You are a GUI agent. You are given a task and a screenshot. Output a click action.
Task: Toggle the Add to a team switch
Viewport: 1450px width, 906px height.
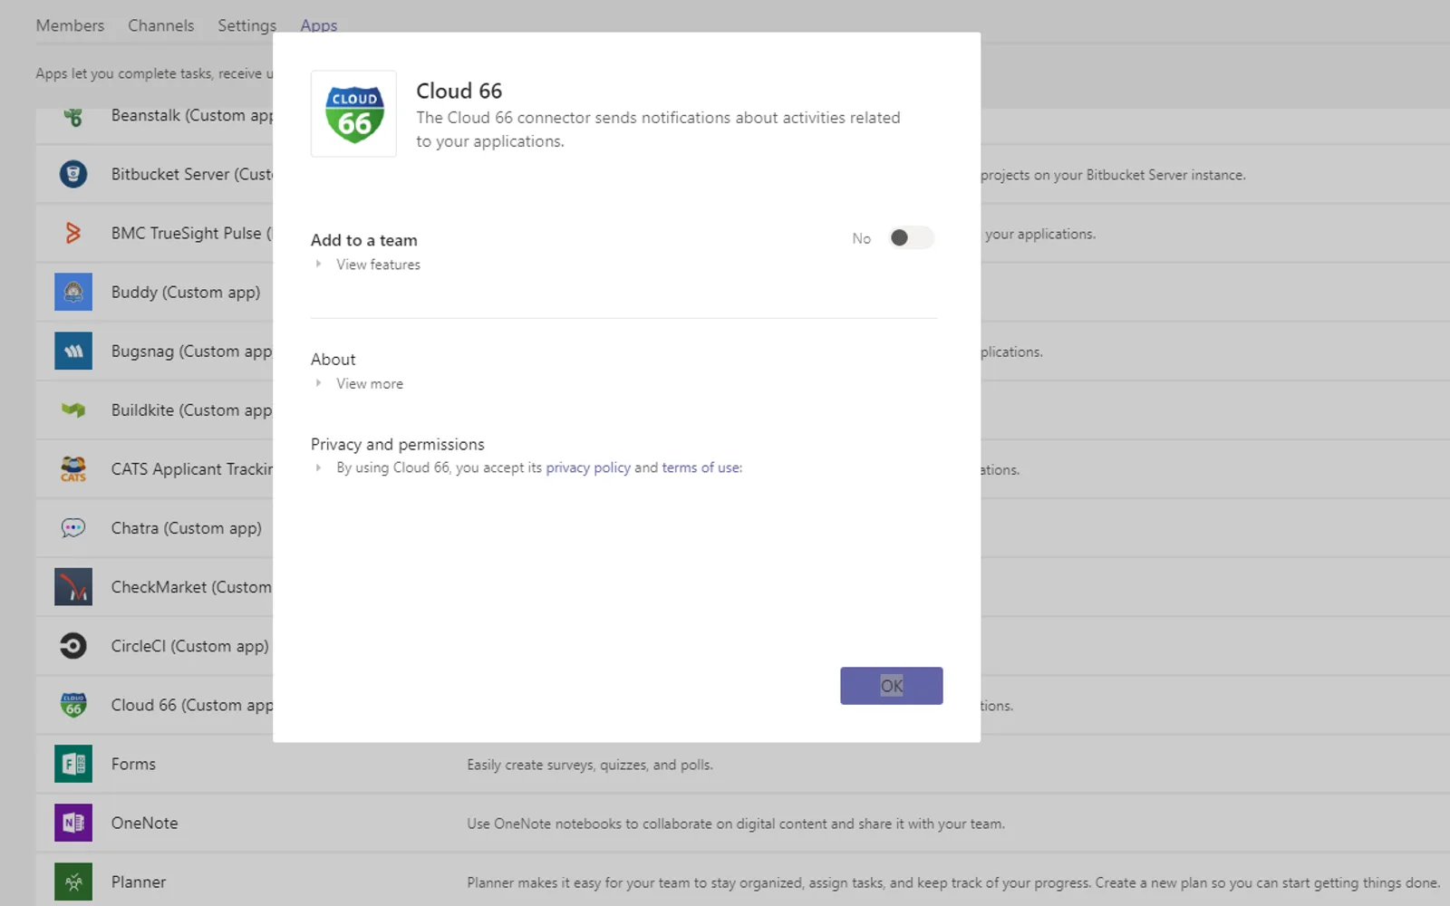coord(911,237)
